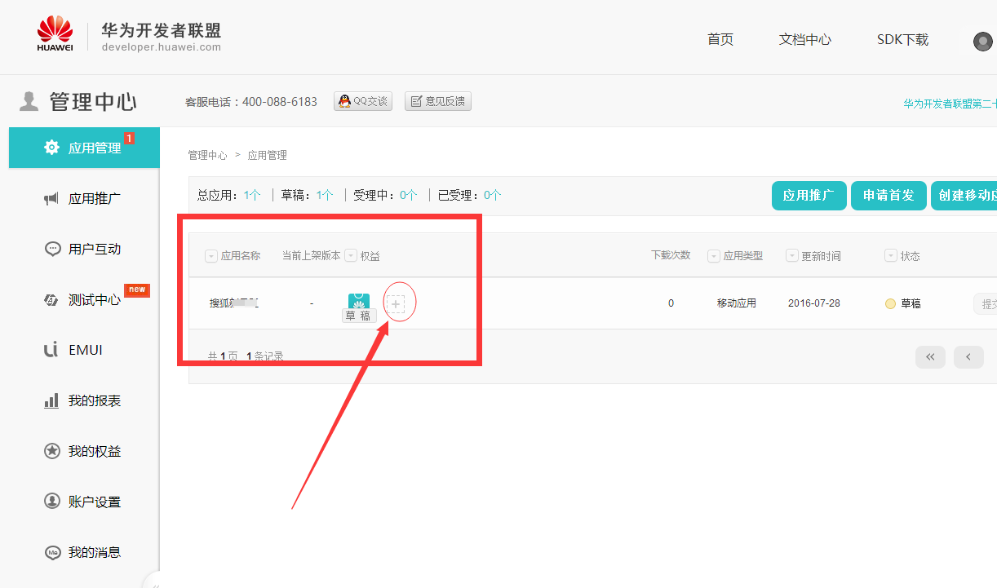Expand the 权益 column filter dropdown
The image size is (997, 588).
351,256
